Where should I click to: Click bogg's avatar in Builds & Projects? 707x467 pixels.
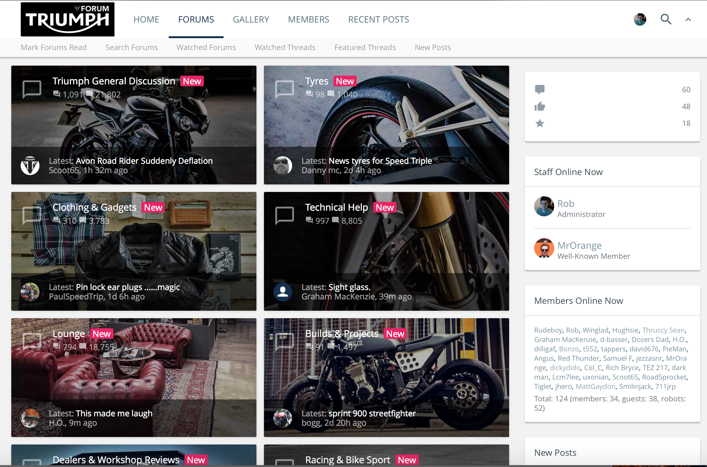(283, 418)
